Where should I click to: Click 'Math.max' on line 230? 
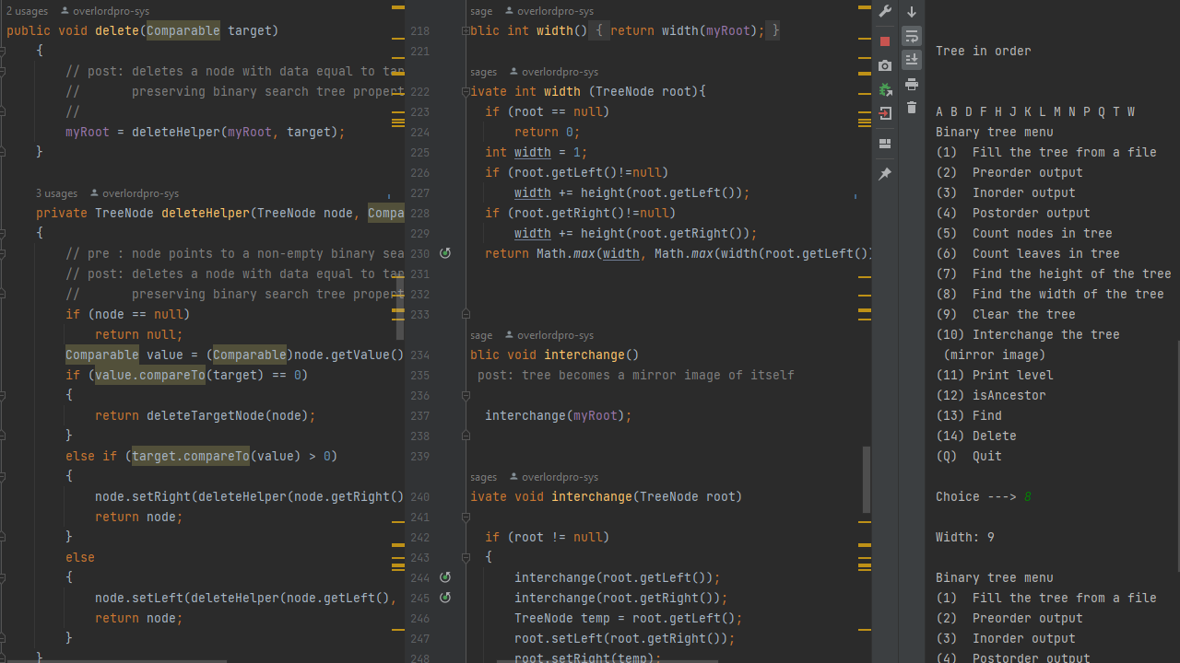566,253
